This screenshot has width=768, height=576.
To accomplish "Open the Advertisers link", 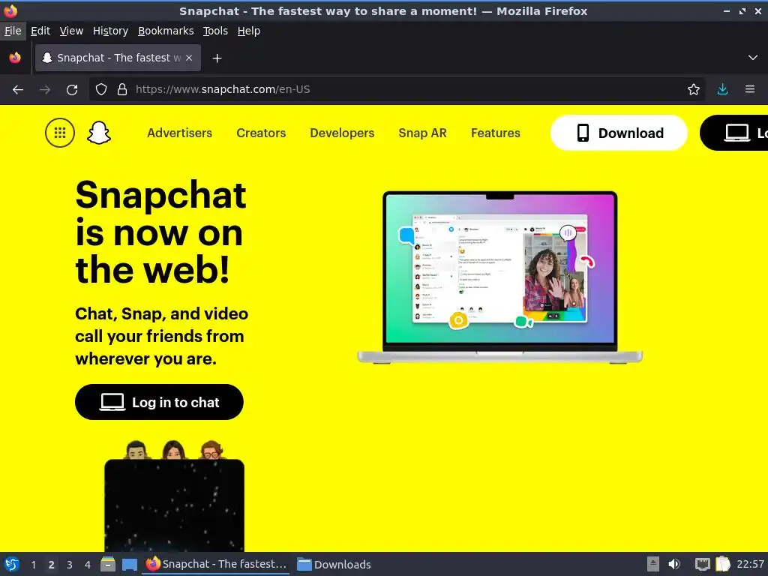I will [x=179, y=133].
